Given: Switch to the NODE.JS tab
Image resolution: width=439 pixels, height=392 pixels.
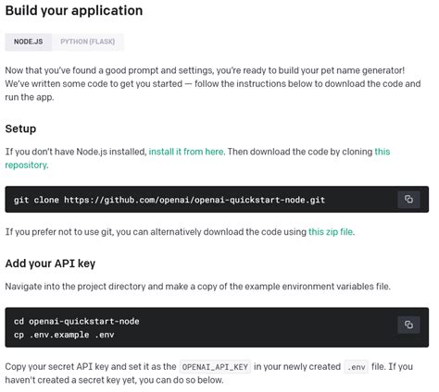Looking at the screenshot, I should click(x=28, y=42).
